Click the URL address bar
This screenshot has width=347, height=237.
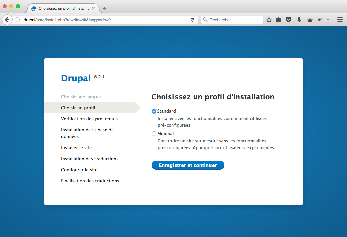[104, 20]
